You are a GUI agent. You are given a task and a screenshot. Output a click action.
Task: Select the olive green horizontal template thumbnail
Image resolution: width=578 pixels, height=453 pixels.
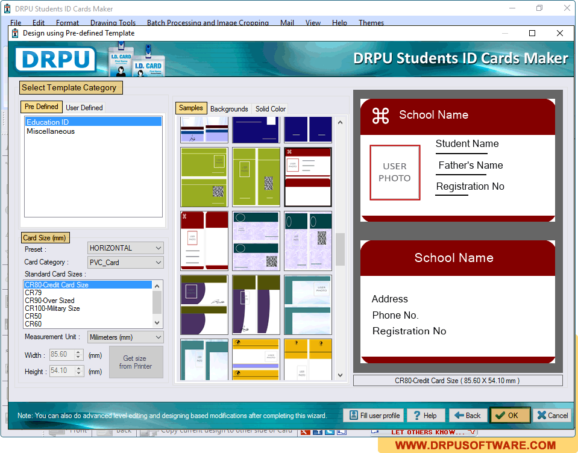click(x=204, y=177)
